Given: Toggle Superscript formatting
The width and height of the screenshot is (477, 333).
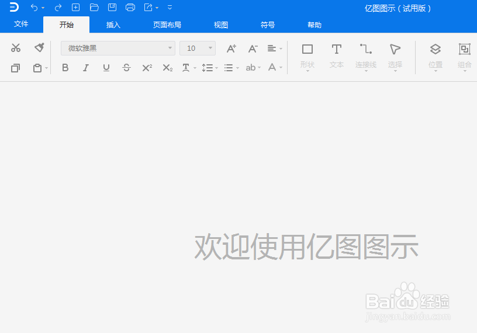Looking at the screenshot, I should coord(147,68).
